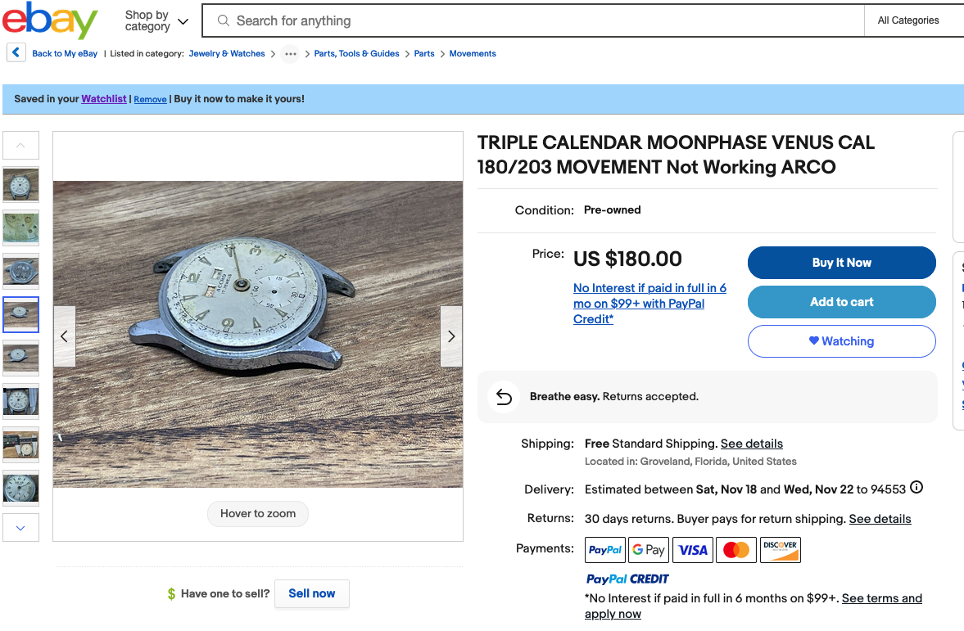Click the delivery estimate info icon
964x631 pixels.
point(916,488)
